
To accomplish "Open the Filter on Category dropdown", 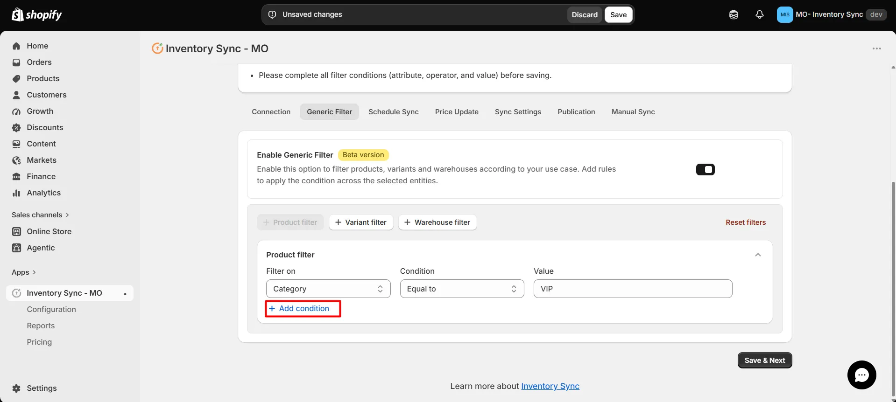I will pos(328,289).
